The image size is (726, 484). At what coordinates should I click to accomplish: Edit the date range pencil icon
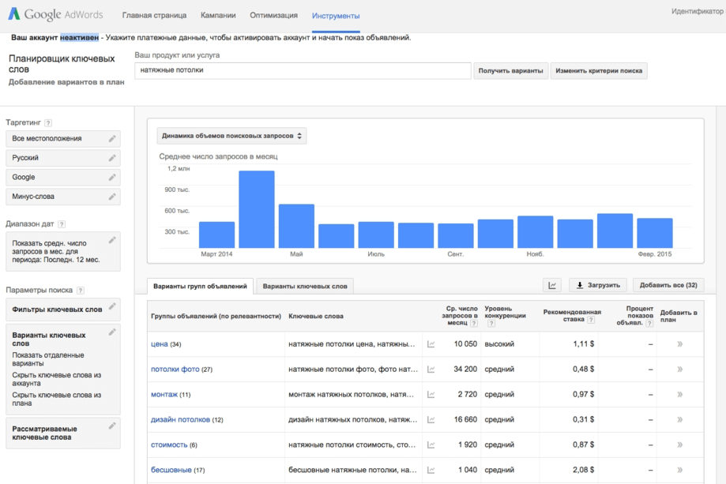(112, 241)
